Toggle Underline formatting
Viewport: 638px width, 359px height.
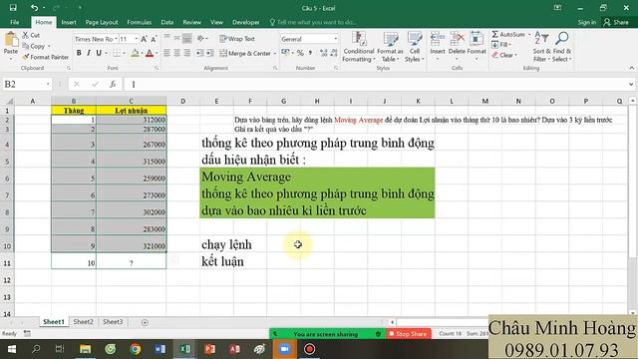(99, 53)
